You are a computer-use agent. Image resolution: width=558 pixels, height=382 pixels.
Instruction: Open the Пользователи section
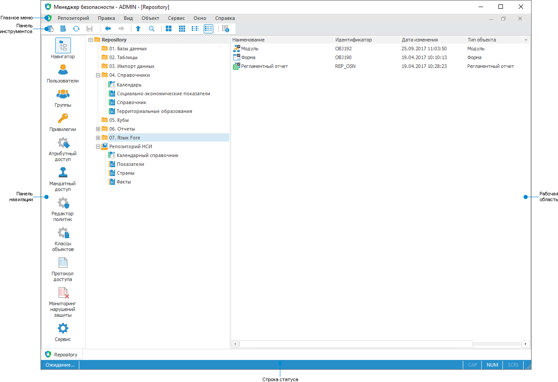pos(63,74)
